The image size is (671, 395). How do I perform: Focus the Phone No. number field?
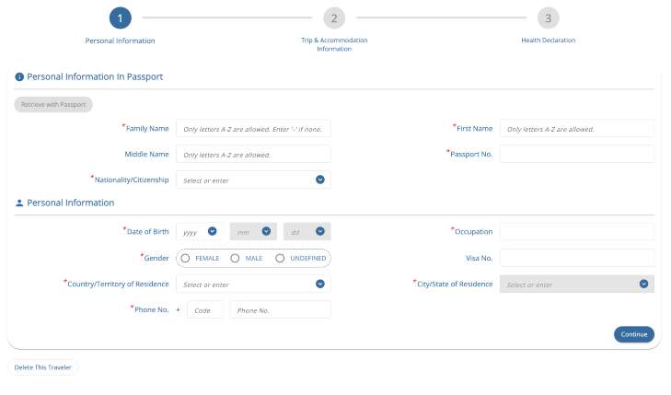[281, 310]
